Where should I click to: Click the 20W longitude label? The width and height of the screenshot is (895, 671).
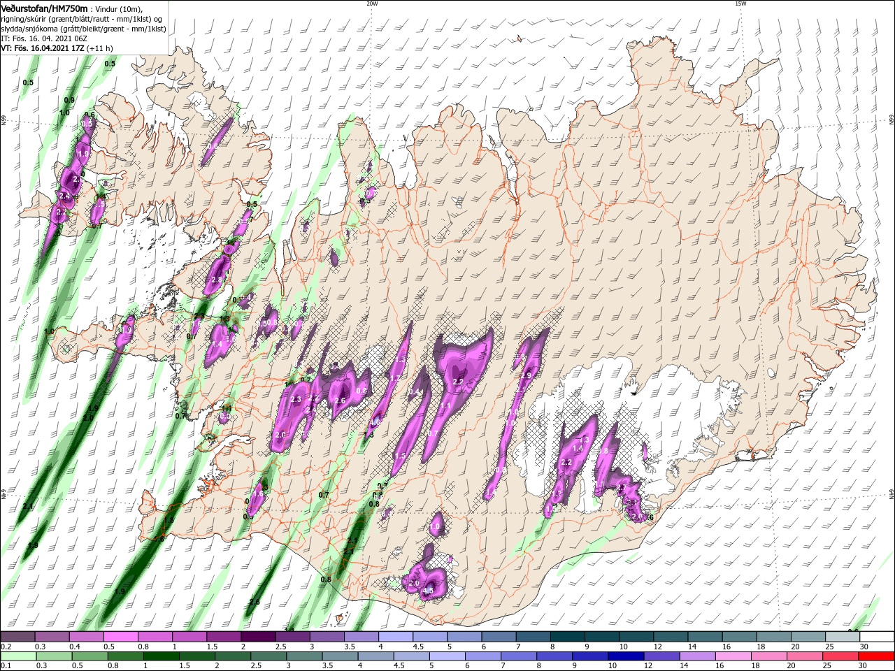[372, 3]
